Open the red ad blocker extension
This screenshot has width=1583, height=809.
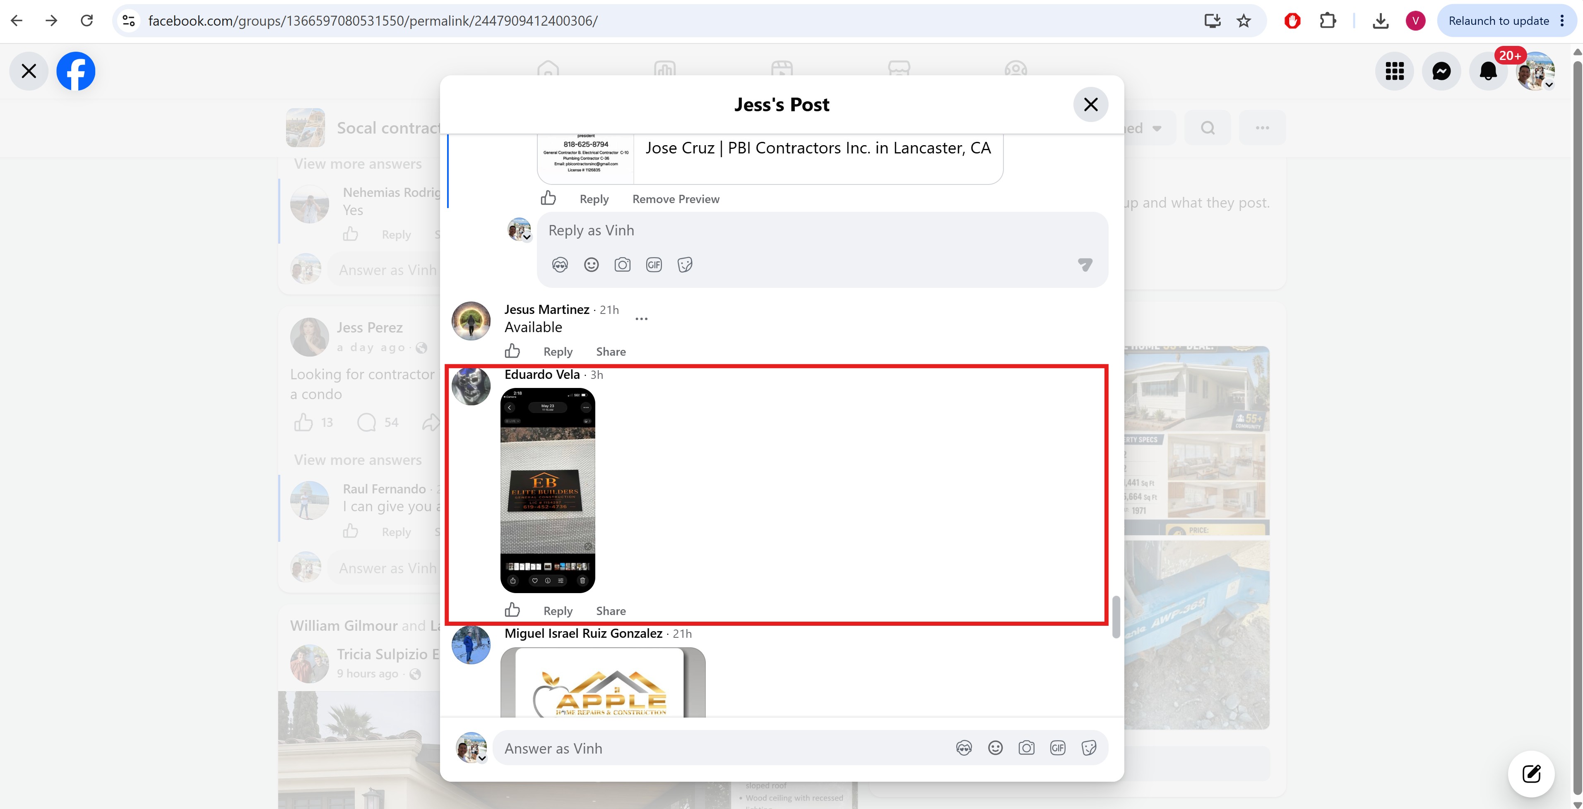1292,21
